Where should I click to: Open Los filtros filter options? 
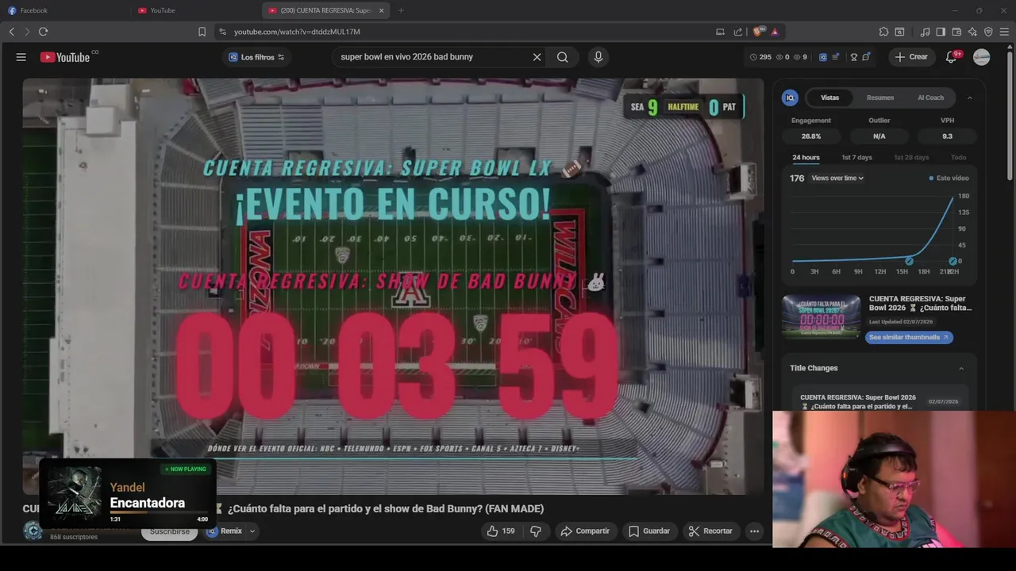(x=256, y=57)
